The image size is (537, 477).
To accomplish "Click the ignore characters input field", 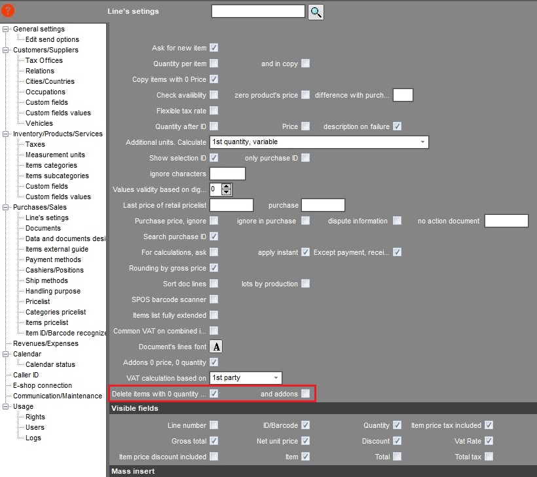I will tap(227, 174).
